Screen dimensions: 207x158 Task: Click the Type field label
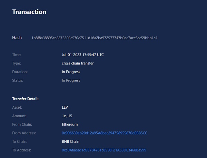tap(17, 63)
